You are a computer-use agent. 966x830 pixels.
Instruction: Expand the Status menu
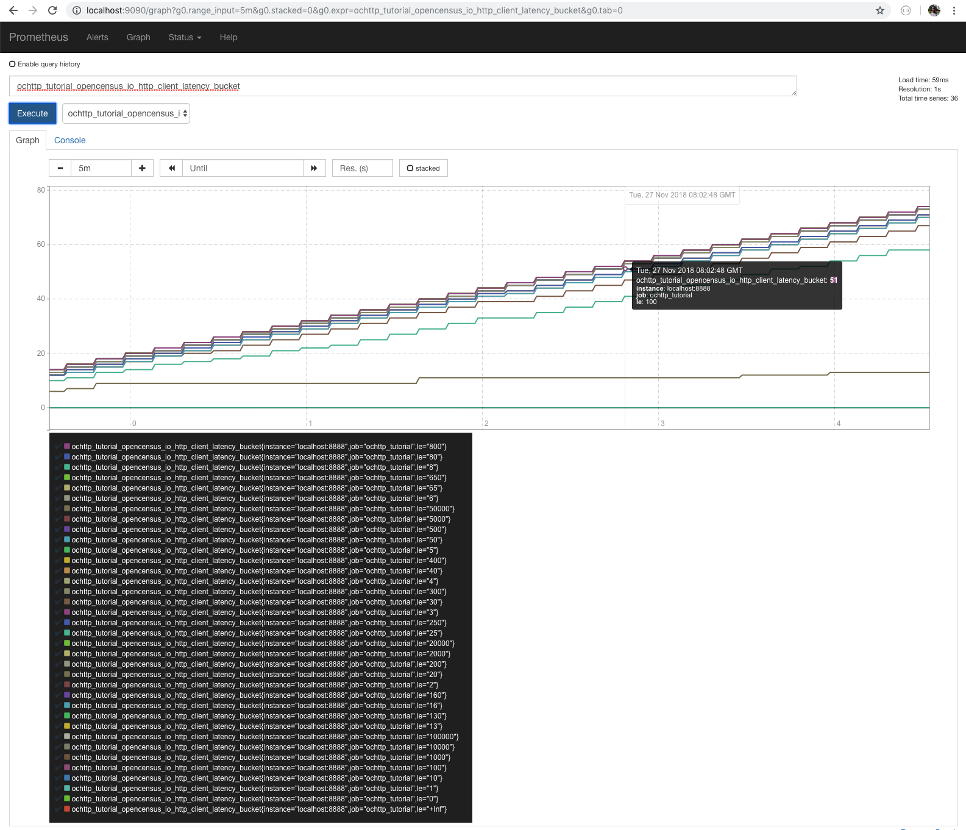tap(185, 37)
